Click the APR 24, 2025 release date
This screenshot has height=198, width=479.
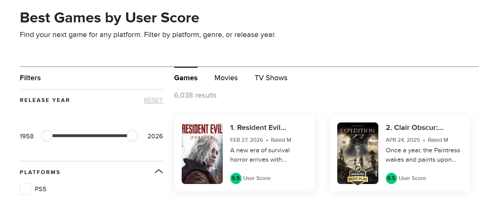(403, 140)
